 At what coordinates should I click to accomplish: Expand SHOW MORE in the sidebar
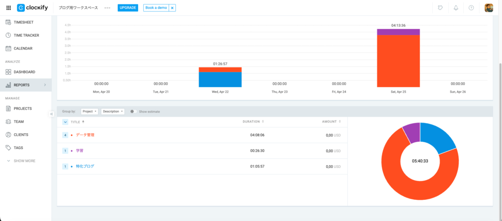pyautogui.click(x=21, y=161)
